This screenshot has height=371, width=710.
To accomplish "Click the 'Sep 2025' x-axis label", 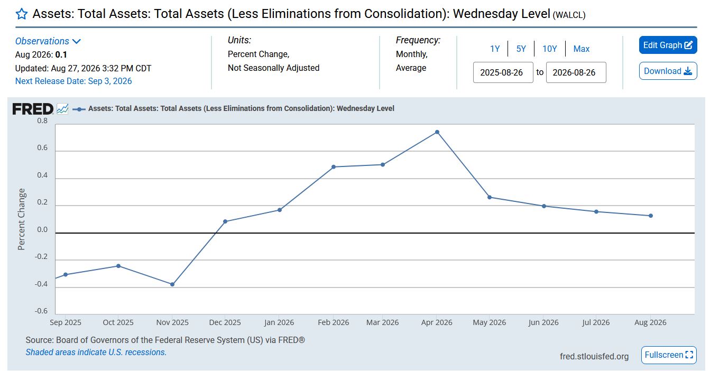I will pyautogui.click(x=66, y=322).
